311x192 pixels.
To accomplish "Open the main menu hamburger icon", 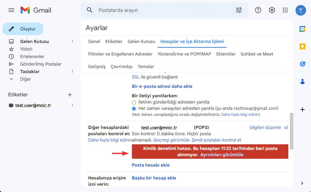I will coord(11,10).
